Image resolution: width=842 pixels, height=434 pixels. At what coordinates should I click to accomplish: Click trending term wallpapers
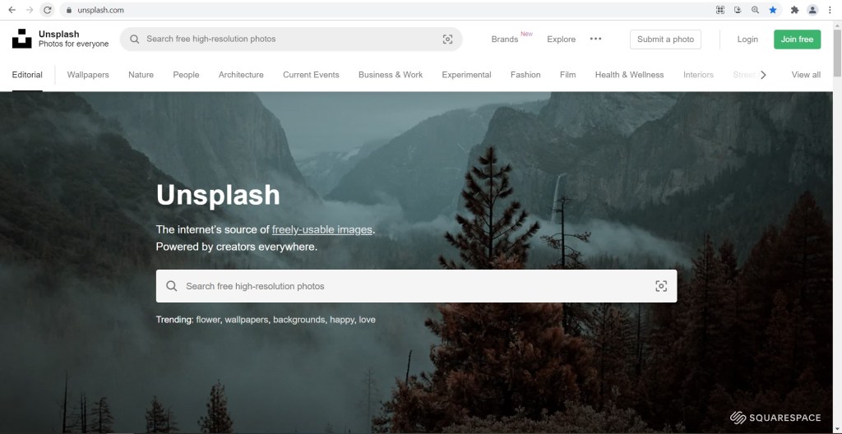(246, 320)
